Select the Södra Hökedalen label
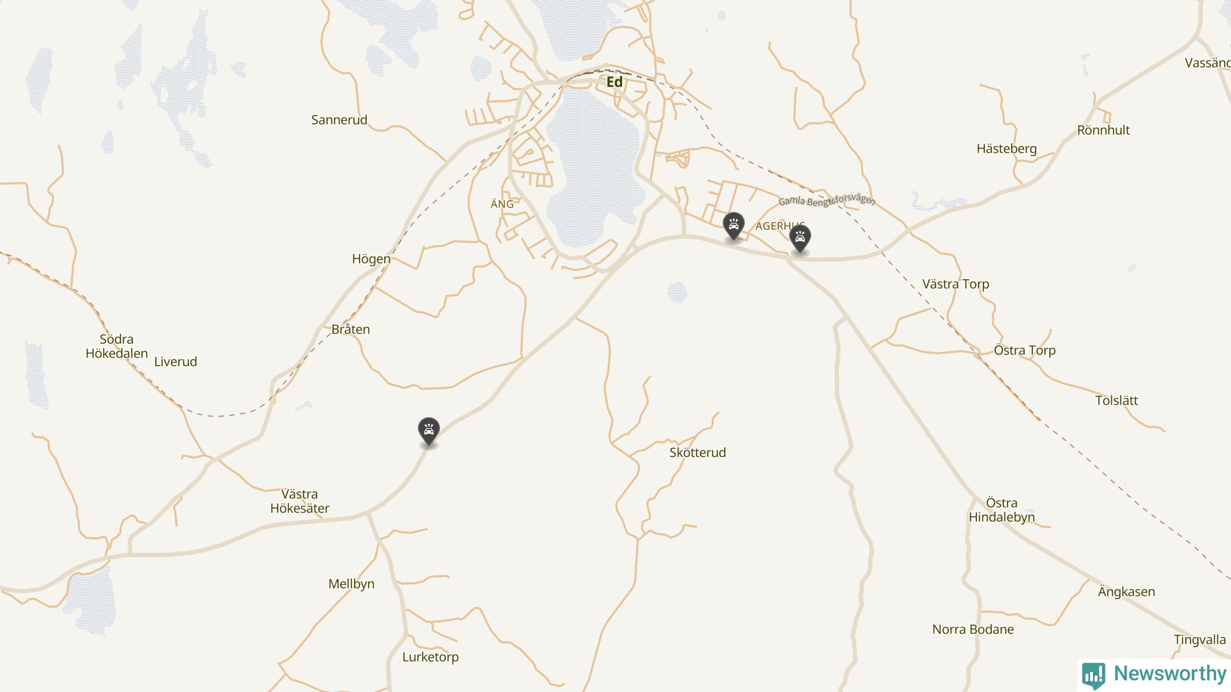The height and width of the screenshot is (692, 1231). [x=116, y=346]
